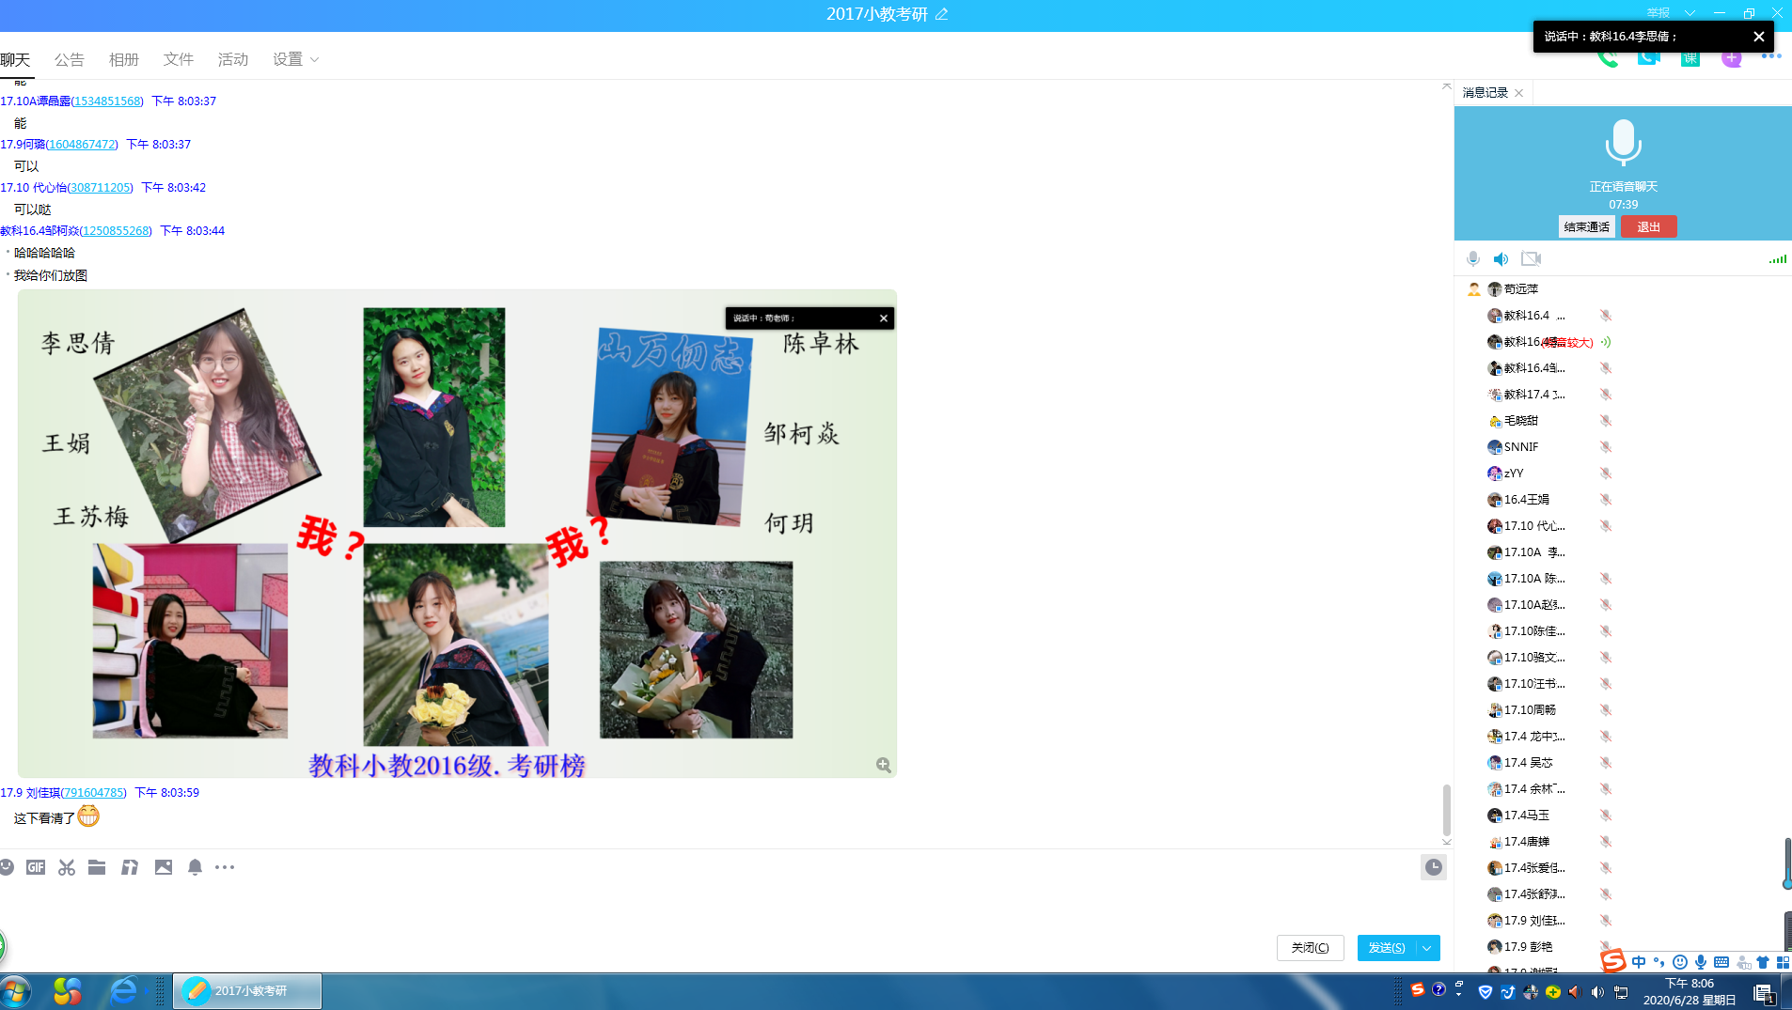Switch to the 公告 tab
Screen dimensions: 1792x1010
click(x=70, y=59)
